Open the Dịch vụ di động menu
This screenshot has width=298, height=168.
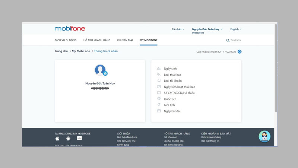click(x=66, y=40)
